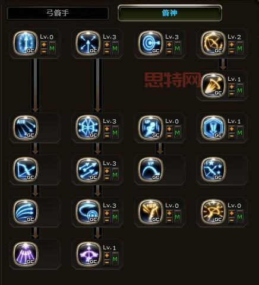Select the golden kick UP skill icon
This screenshot has height=285, width=259.
point(150,211)
